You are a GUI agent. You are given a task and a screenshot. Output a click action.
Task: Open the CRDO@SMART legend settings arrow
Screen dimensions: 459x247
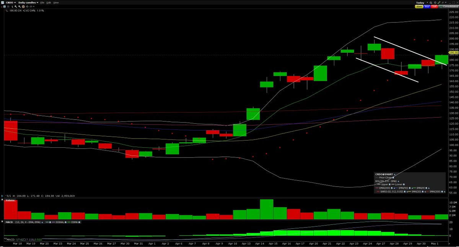[395, 174]
